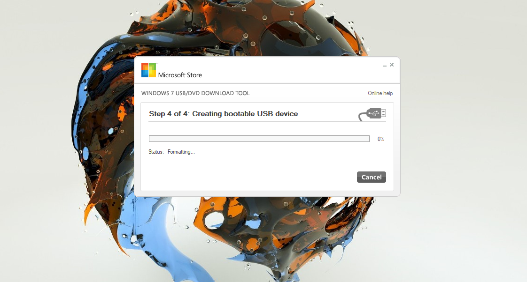Image resolution: width=527 pixels, height=282 pixels.
Task: Close the USB/DVD Download Tool window
Action: 392,65
